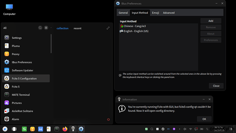The height and width of the screenshot is (133, 236).
Task: Select English - English (US) input method row
Action: point(158,31)
